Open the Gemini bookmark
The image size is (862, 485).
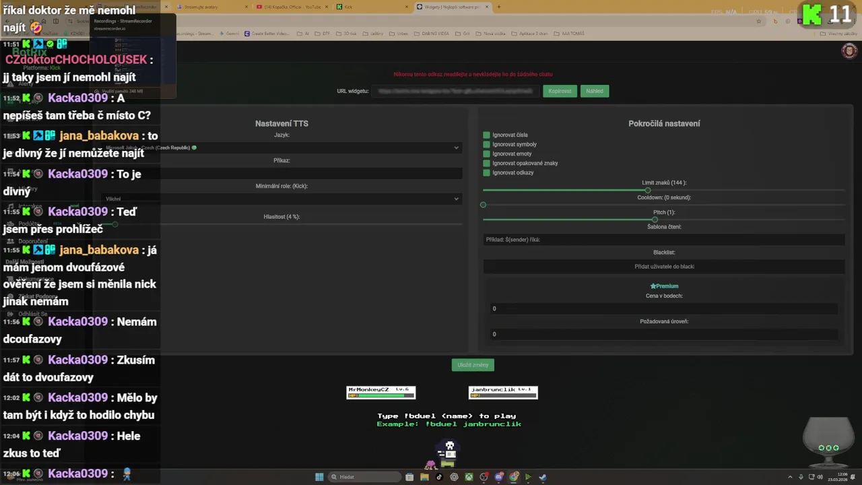[230, 33]
